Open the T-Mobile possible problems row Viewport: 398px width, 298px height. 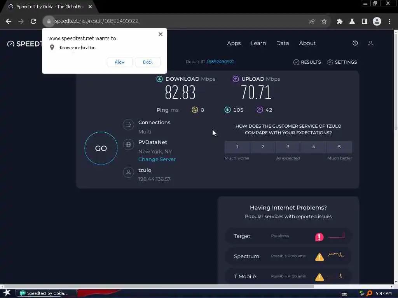click(x=288, y=276)
